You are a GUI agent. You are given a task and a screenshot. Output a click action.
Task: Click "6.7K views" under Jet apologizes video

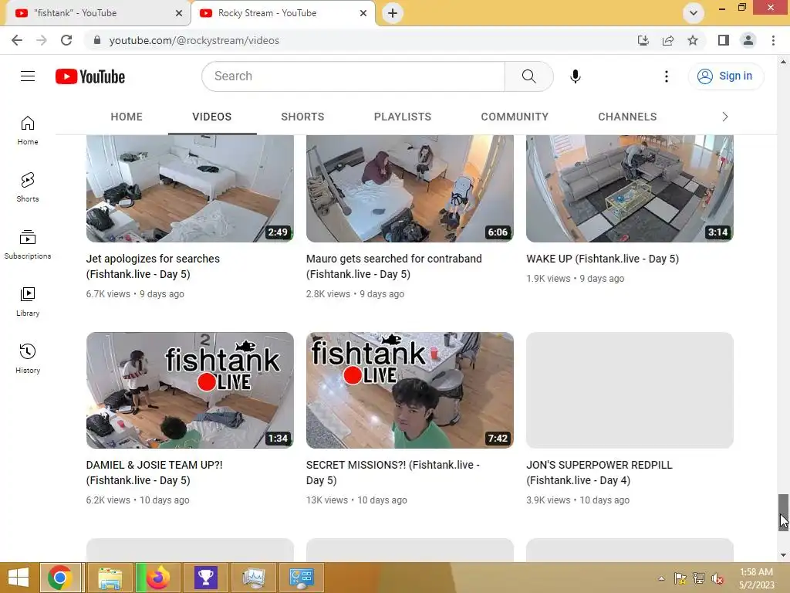tap(108, 294)
